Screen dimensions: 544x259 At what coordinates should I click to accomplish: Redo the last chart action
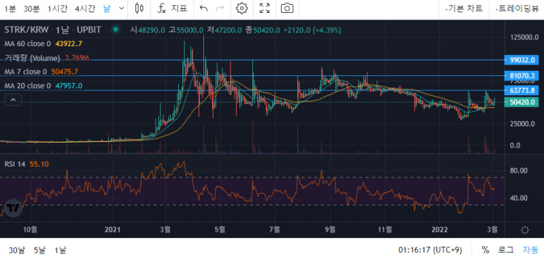click(x=220, y=8)
